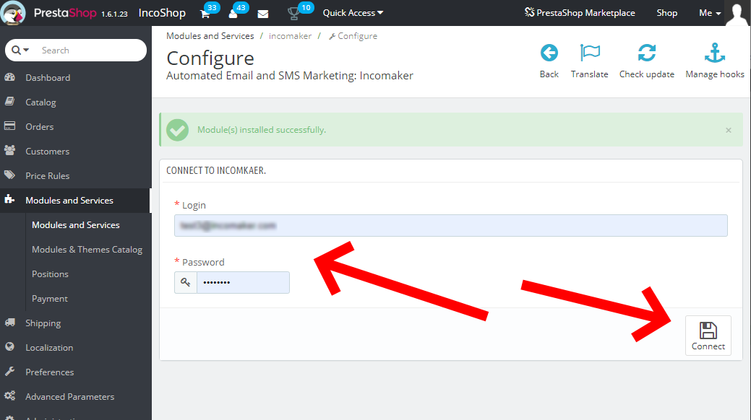This screenshot has height=420, width=751.
Task: Click the Configure breadcrumb
Action: click(353, 36)
